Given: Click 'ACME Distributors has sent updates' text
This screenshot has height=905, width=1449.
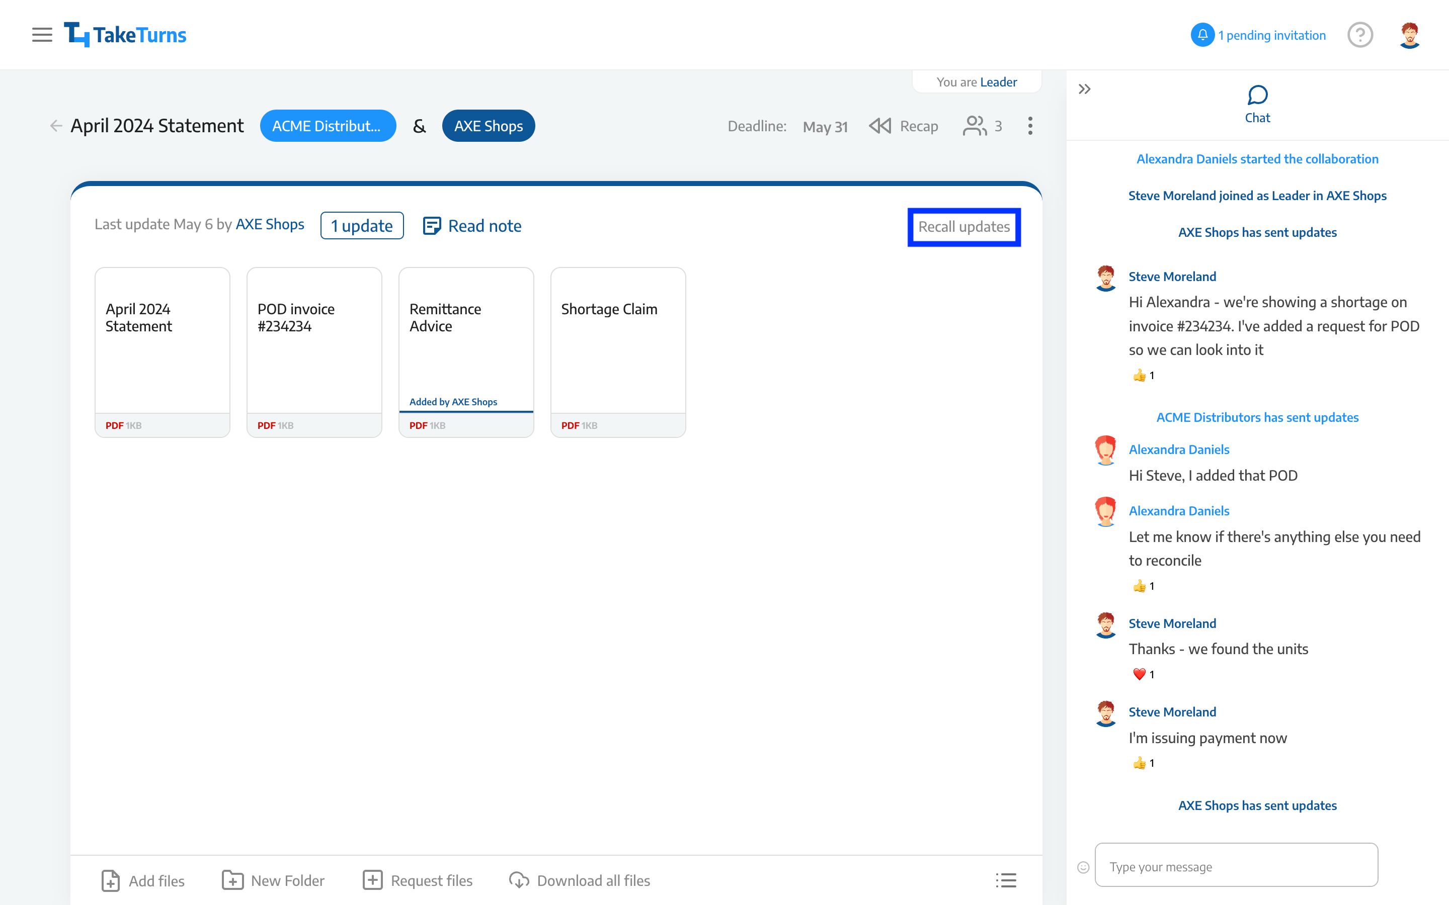Looking at the screenshot, I should click(x=1257, y=417).
